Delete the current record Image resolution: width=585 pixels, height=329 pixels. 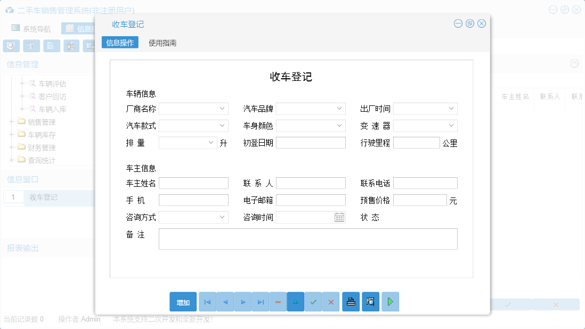tap(278, 302)
